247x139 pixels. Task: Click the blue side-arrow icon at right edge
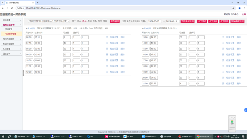pos(245,110)
